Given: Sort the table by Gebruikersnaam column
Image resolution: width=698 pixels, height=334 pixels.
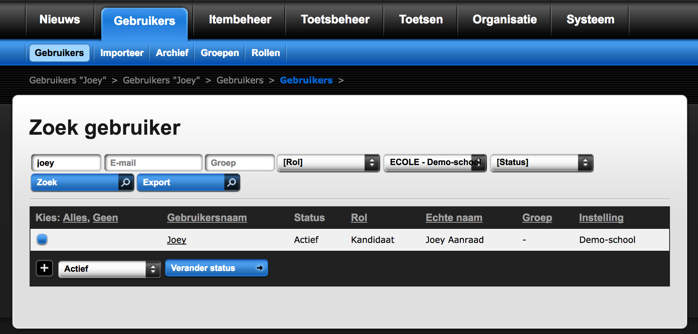Looking at the screenshot, I should pos(207,218).
